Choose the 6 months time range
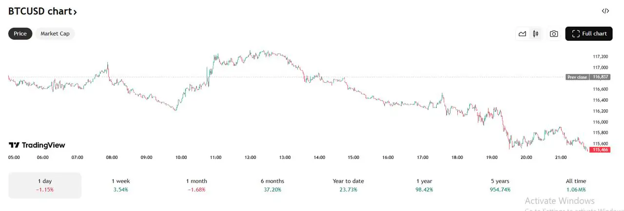The image size is (624, 211). tap(272, 185)
